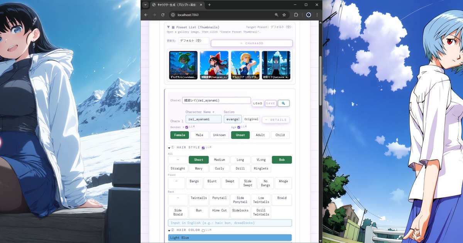Choose the Straight hair option

178,169
